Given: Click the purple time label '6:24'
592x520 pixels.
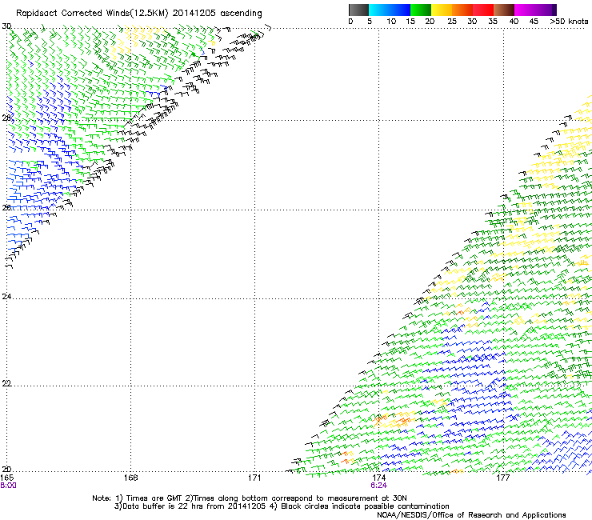Looking at the screenshot, I should point(378,486).
